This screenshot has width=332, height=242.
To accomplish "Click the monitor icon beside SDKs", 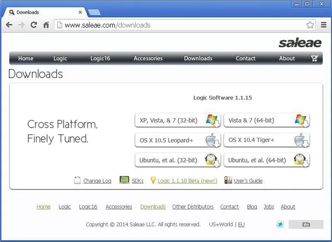I will [124, 180].
